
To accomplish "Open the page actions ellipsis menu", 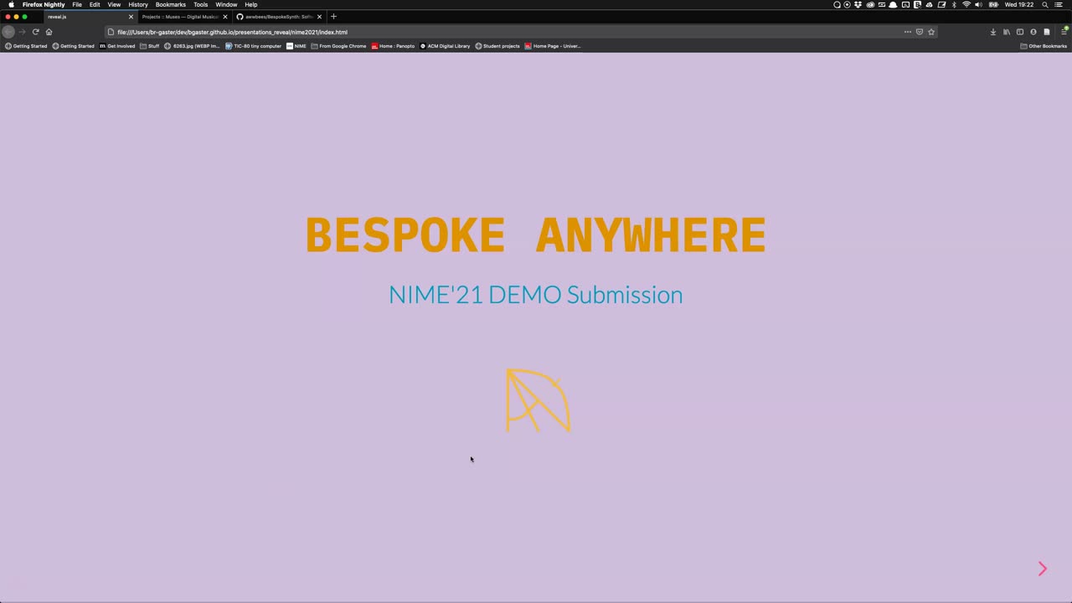I will (x=907, y=32).
